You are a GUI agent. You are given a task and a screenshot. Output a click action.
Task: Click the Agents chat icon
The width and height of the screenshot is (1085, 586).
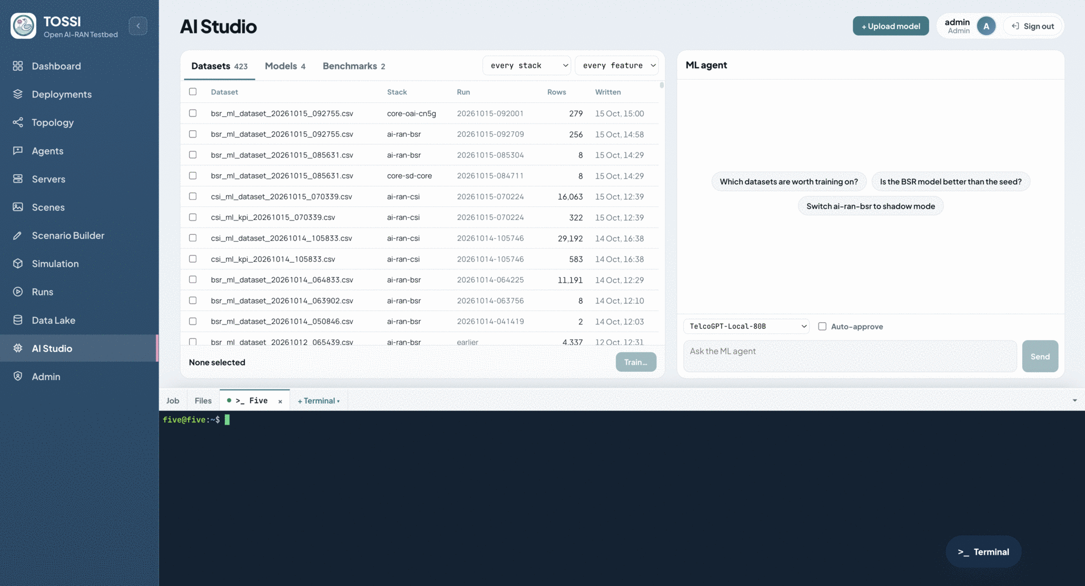18,151
